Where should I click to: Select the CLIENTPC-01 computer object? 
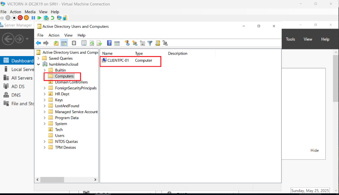(118, 60)
